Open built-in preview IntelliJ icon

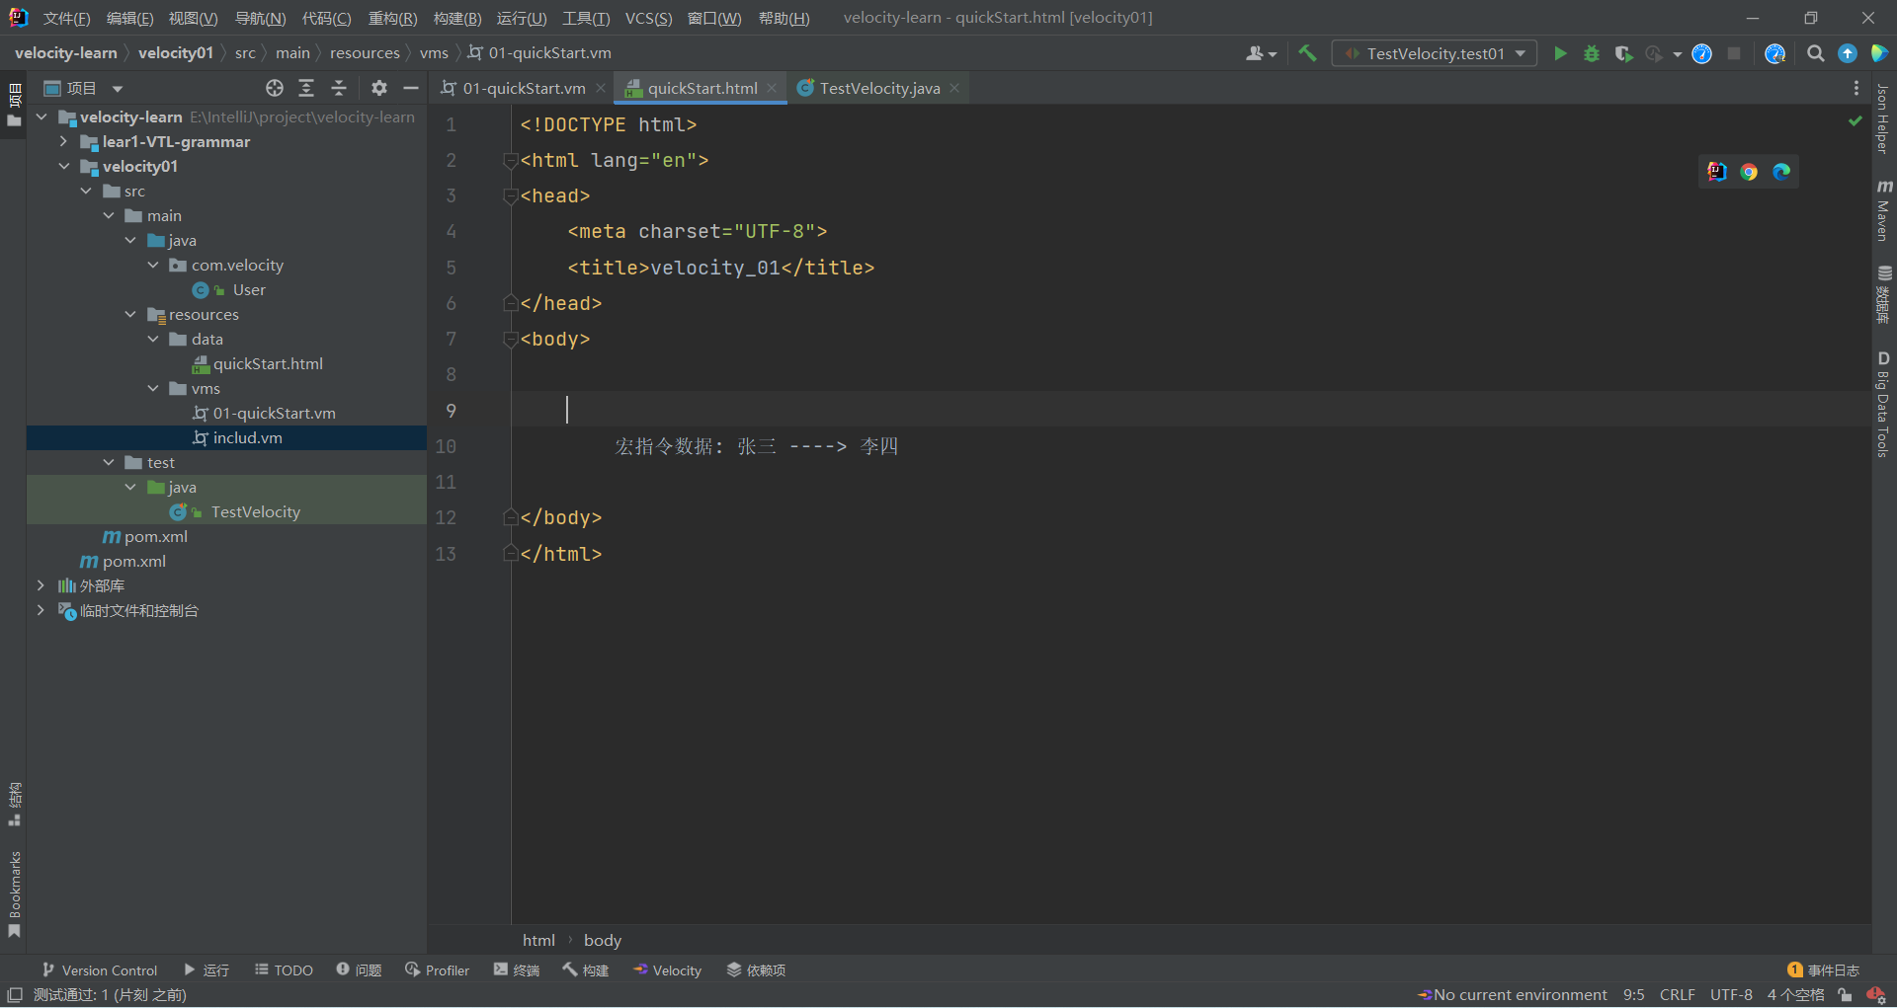coord(1717,172)
